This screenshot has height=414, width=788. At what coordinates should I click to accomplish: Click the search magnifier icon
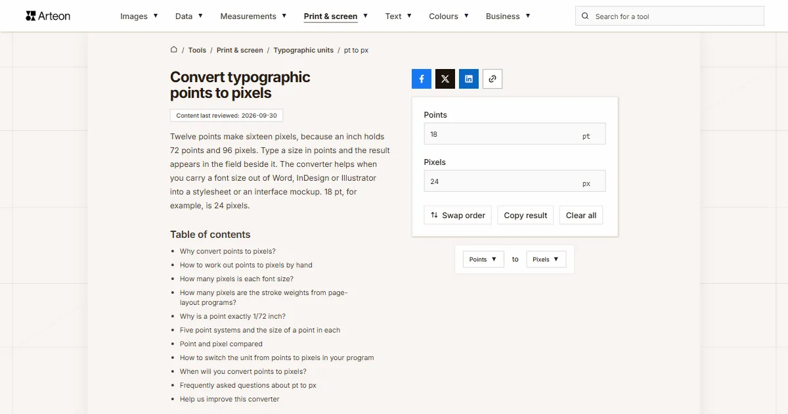click(586, 16)
